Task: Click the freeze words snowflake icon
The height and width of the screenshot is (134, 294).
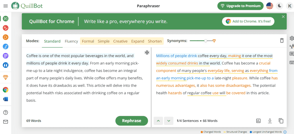Action: point(147,52)
